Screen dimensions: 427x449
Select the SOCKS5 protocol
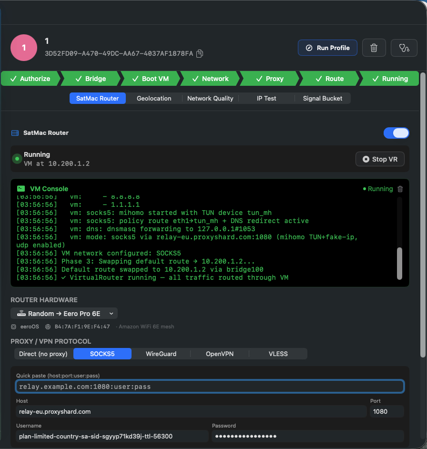[x=102, y=354]
